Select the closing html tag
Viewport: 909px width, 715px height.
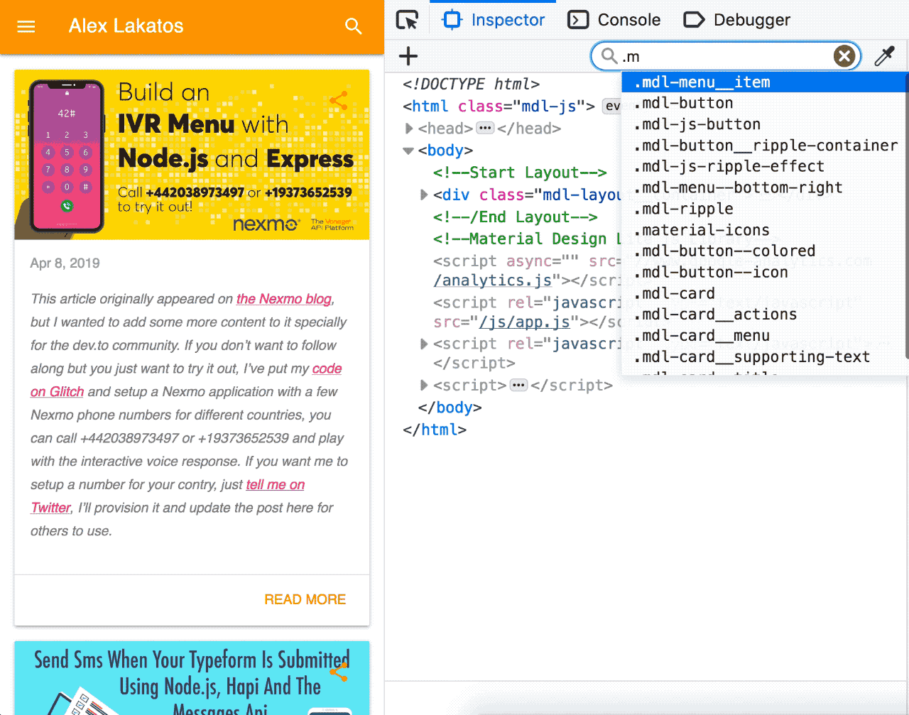point(435,430)
